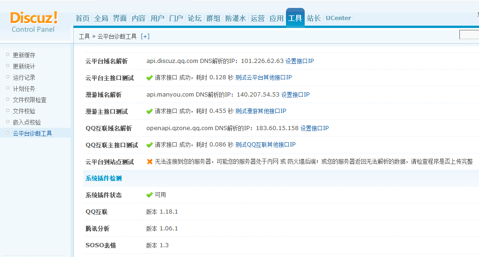Click the search input field at top right

pos(469,35)
